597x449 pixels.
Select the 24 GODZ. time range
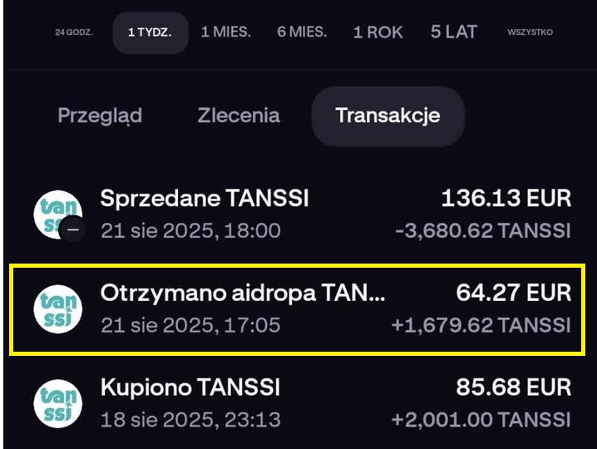tap(74, 33)
